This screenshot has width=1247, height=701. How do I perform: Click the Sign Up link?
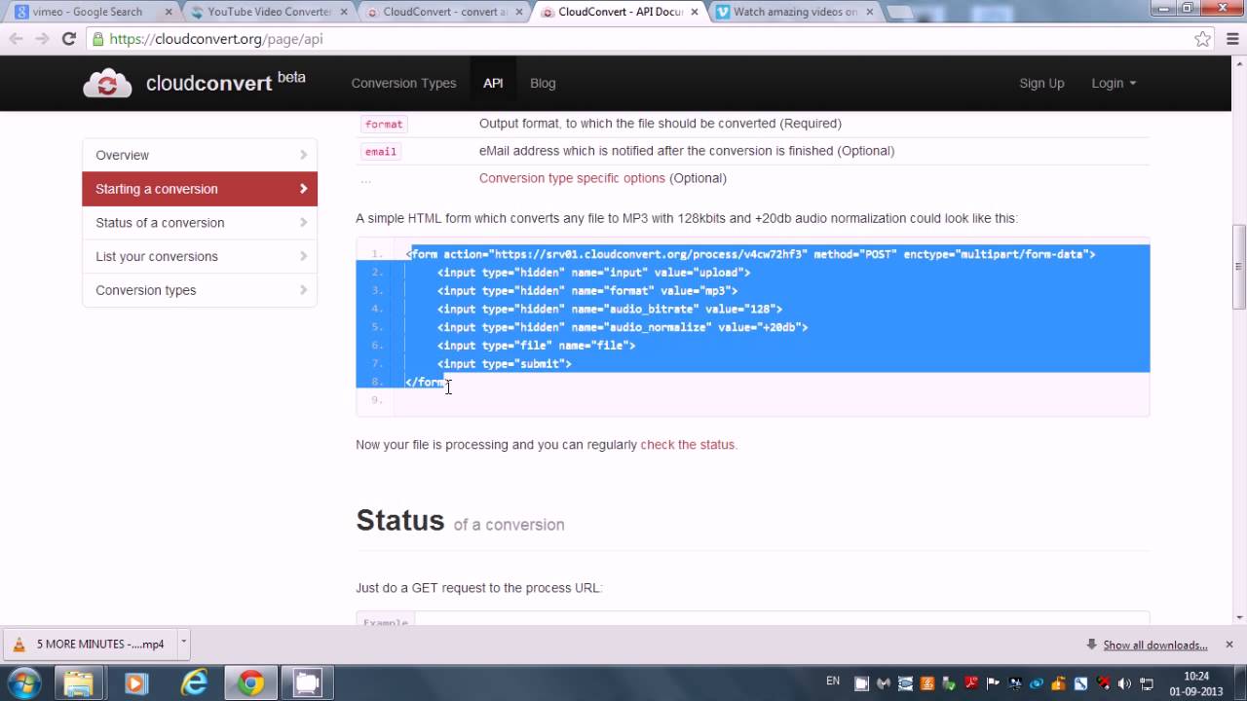pos(1041,83)
